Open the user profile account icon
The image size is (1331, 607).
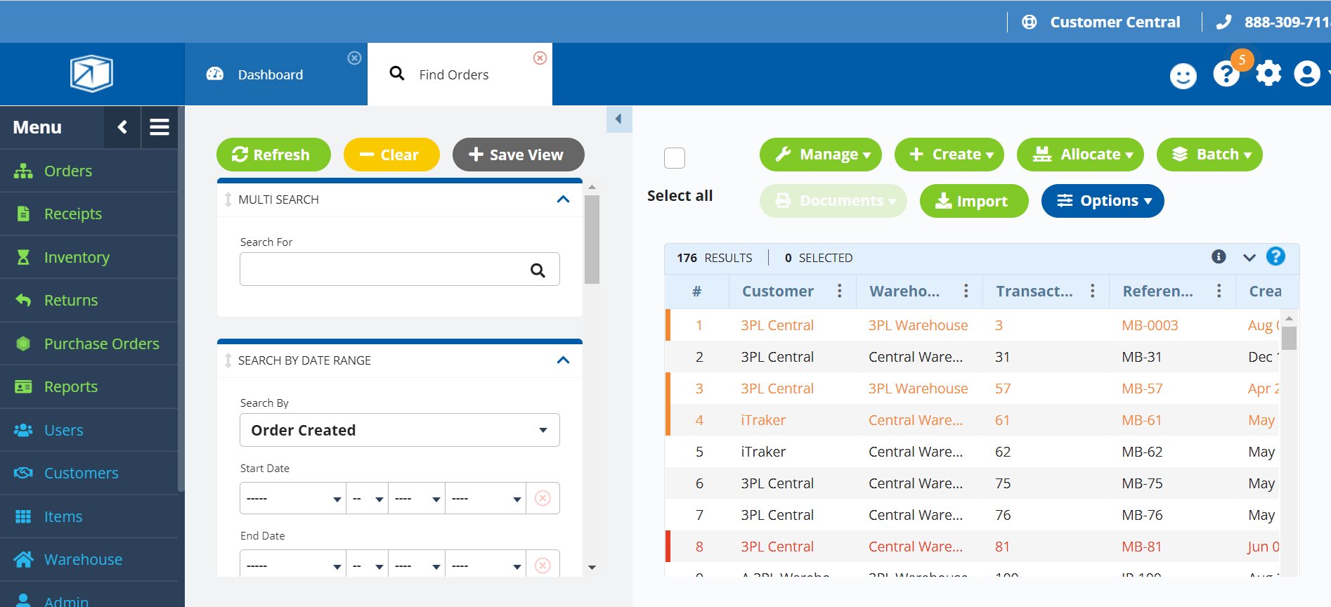1307,74
